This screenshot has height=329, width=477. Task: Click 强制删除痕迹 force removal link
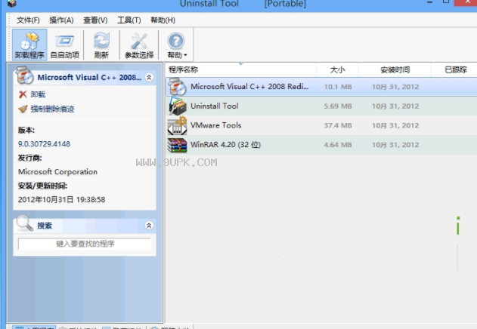(52, 109)
